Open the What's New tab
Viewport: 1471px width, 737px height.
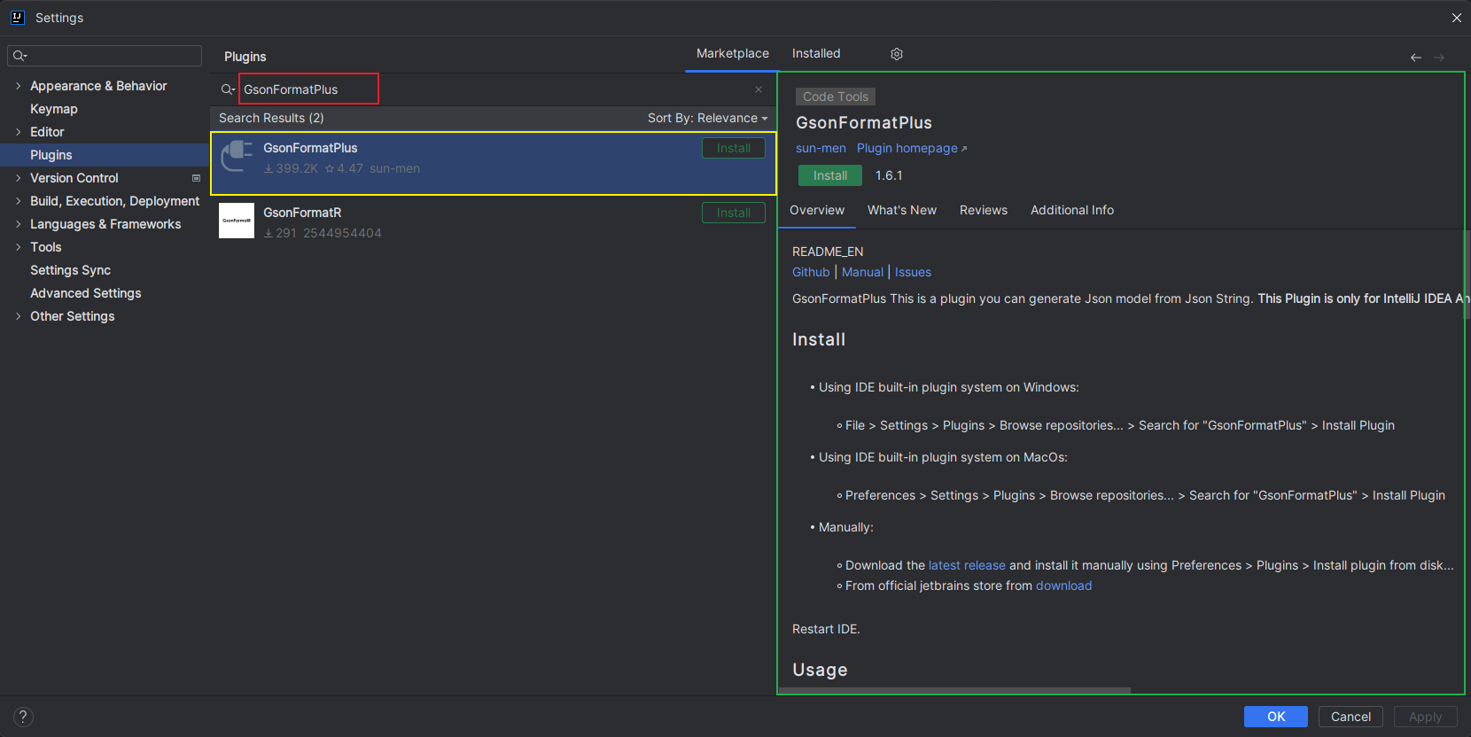(x=902, y=210)
